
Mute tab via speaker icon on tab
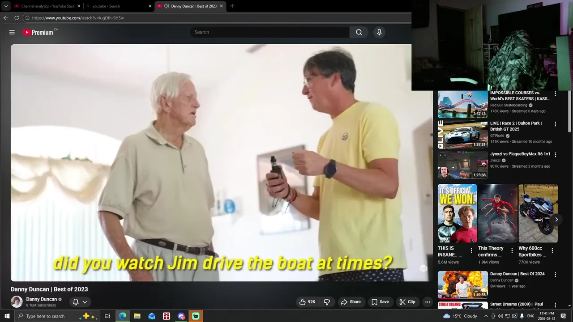tap(167, 6)
